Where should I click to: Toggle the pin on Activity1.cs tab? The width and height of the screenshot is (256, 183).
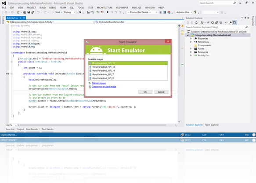[x=21, y=18]
